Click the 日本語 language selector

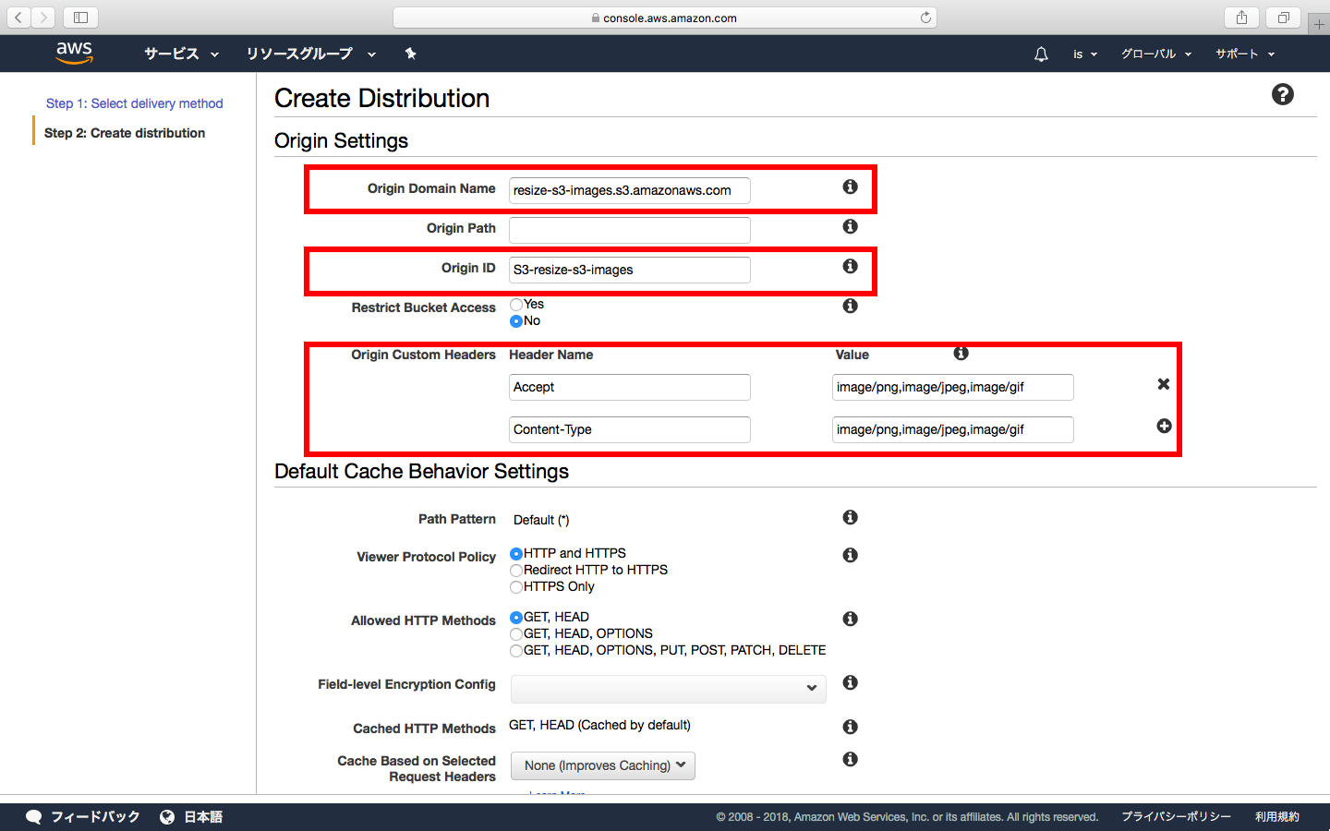[203, 816]
